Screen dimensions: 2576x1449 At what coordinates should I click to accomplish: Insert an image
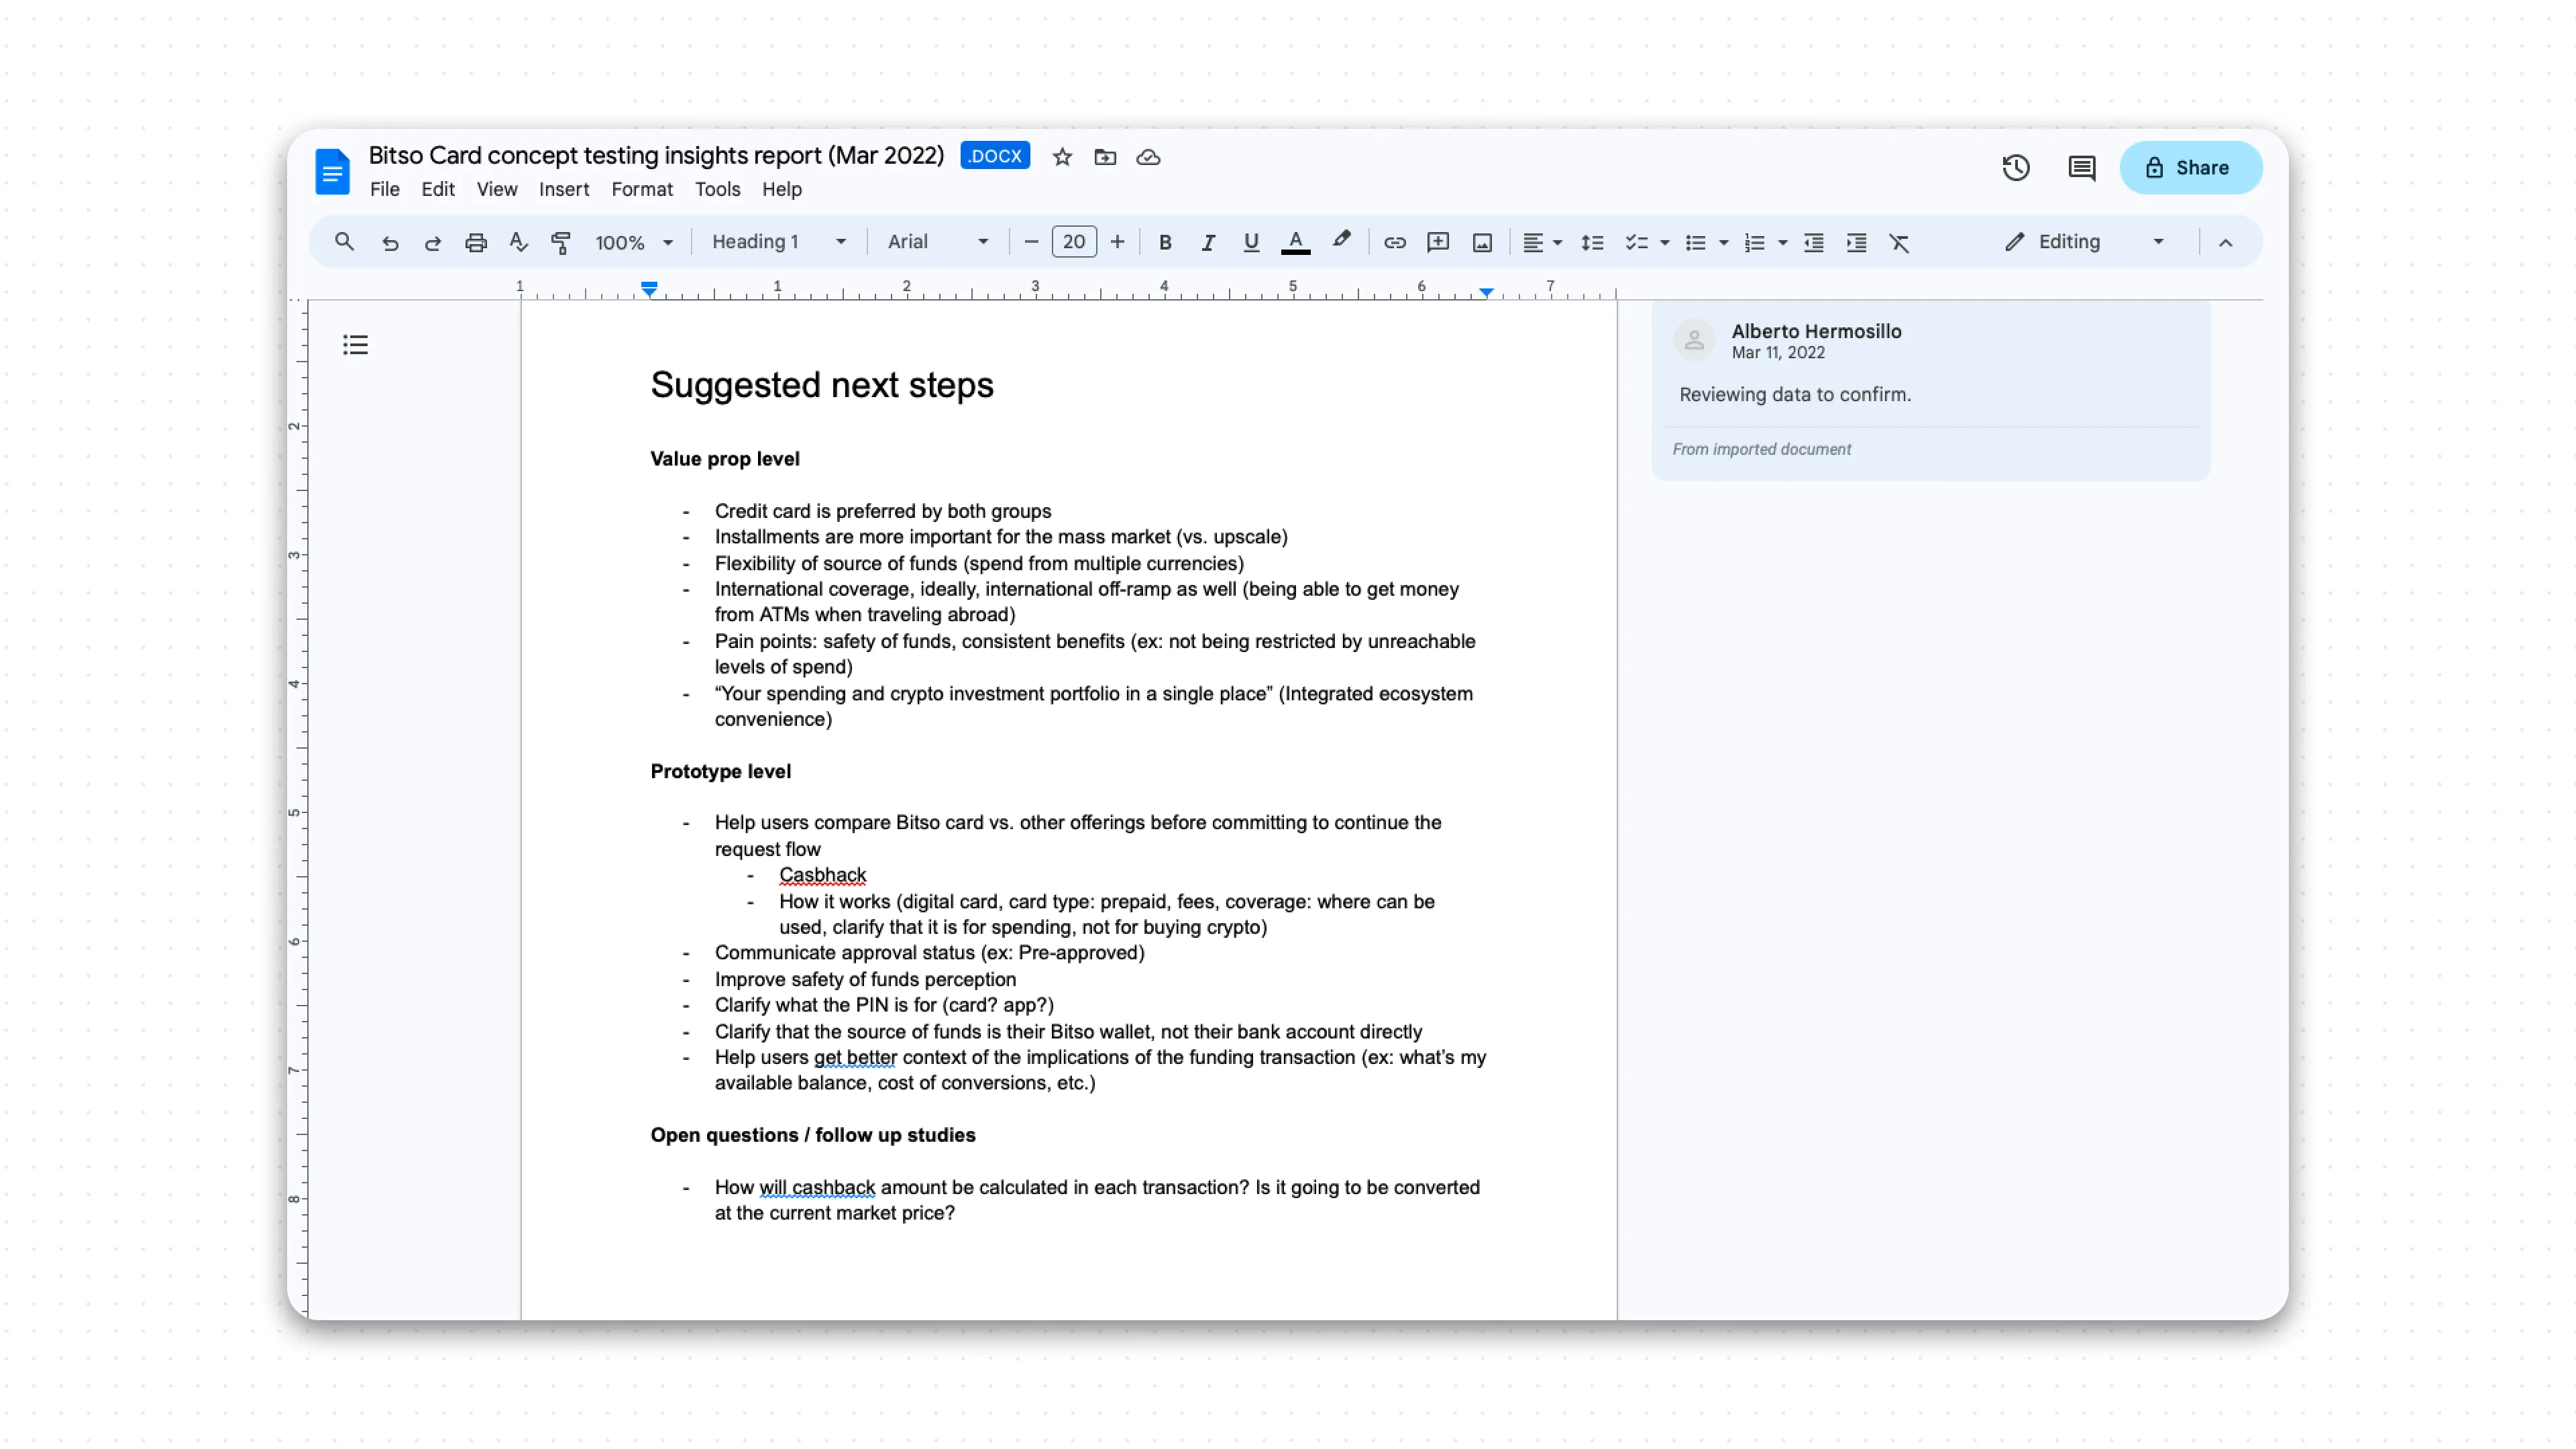1482,242
